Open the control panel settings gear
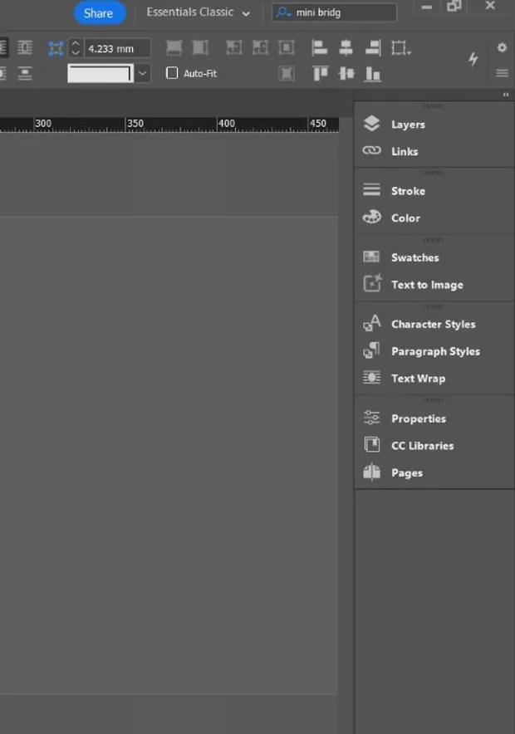Screen dimensions: 515x734 coord(502,48)
